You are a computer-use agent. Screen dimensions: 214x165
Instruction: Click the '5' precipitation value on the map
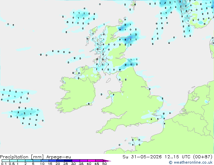(x=131, y=65)
